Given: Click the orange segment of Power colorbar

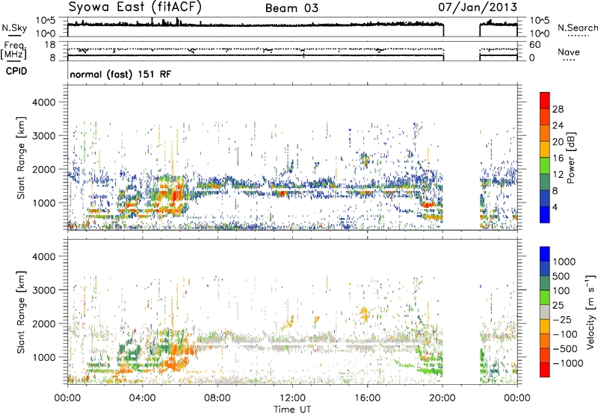Looking at the screenshot, I should coord(545,133).
